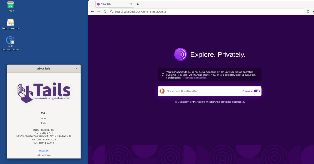Click the Explore. Privately. heading
This screenshot has height=164, width=314.
[218, 54]
